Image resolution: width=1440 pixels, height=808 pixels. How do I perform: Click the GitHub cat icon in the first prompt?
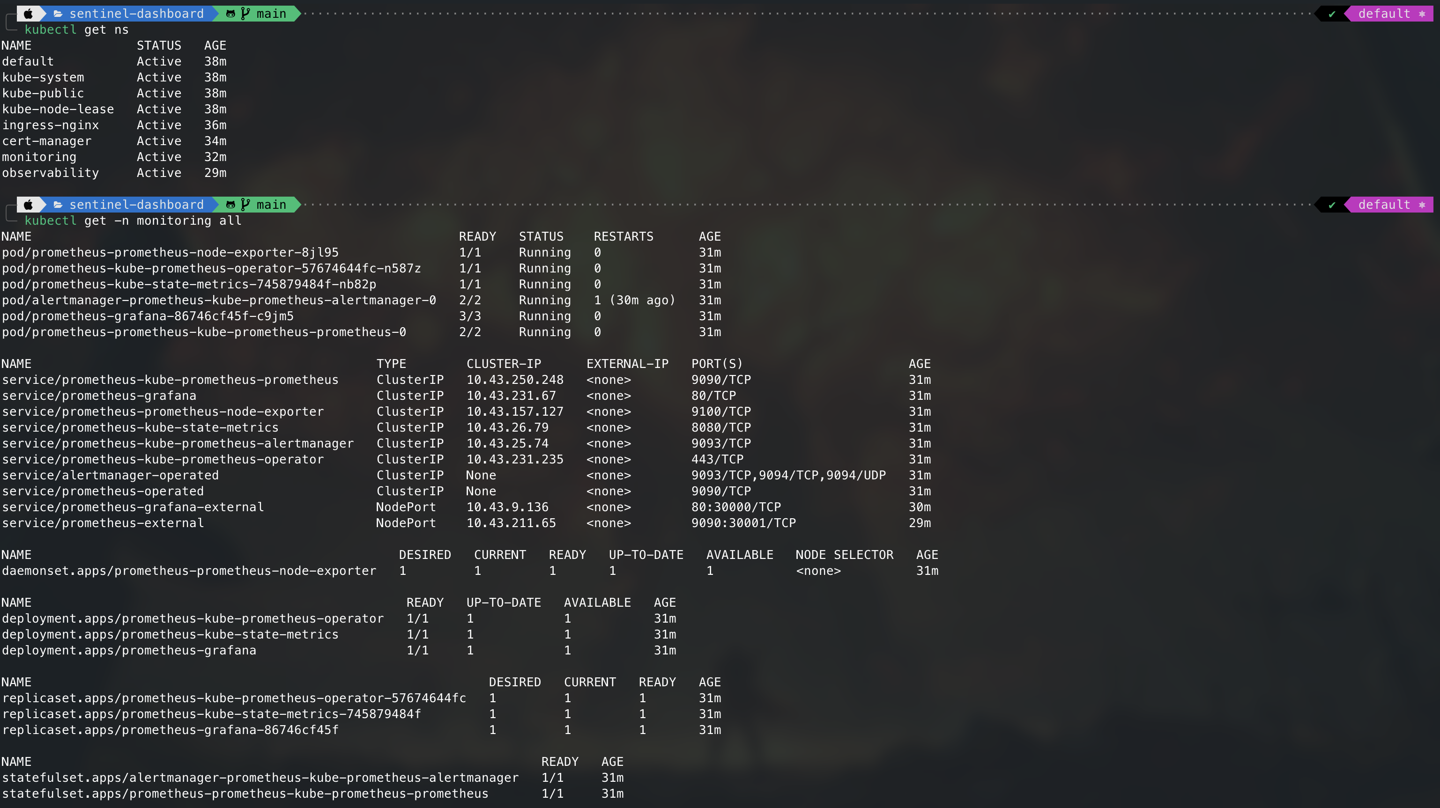point(230,14)
